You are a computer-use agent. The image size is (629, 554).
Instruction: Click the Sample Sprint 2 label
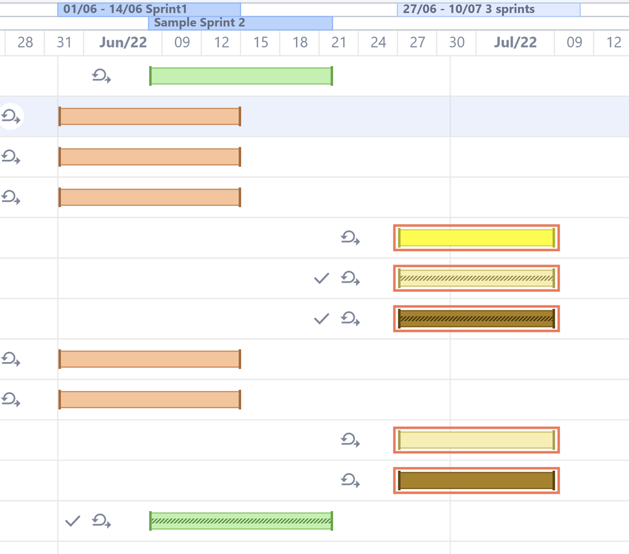coord(241,23)
